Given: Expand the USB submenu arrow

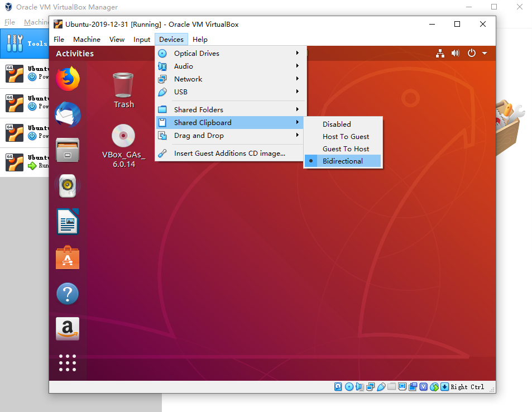Looking at the screenshot, I should [x=297, y=92].
